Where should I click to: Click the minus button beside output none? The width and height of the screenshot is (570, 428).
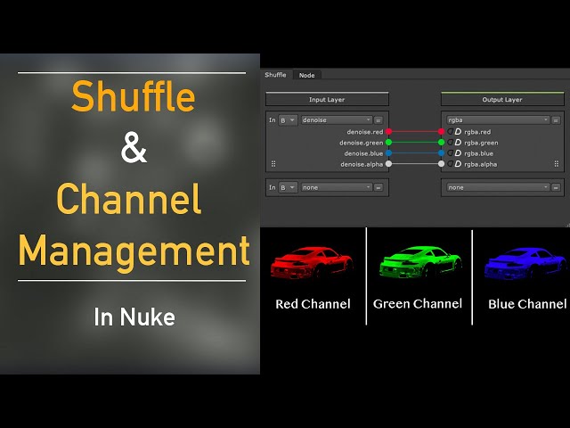click(556, 188)
